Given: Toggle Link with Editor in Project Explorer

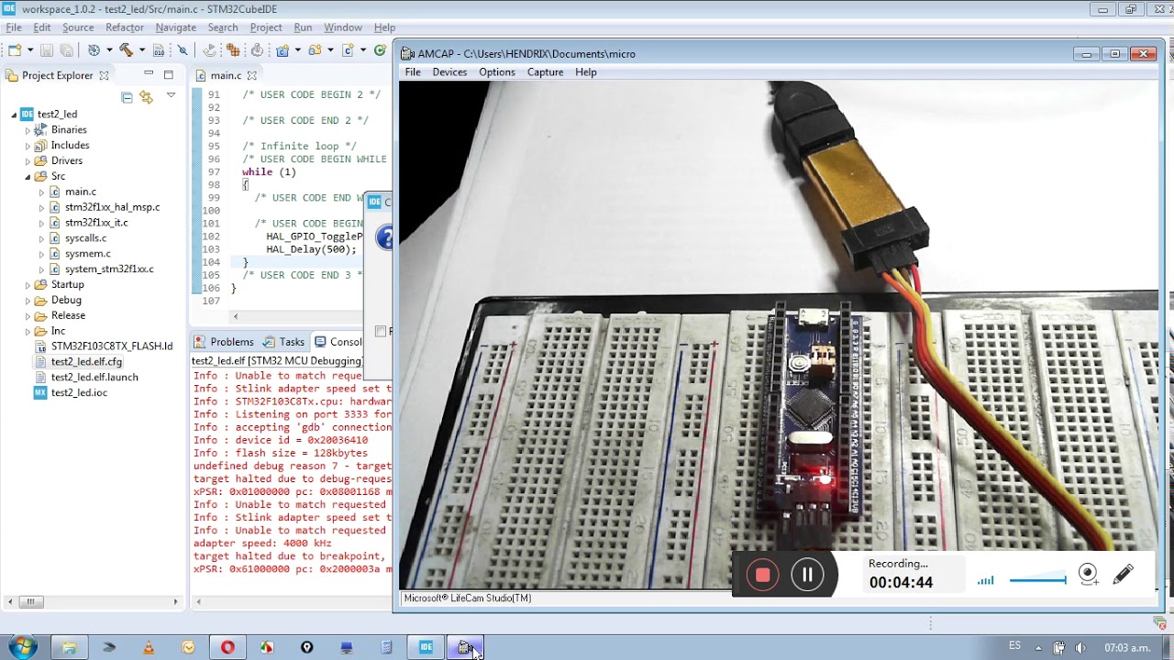Looking at the screenshot, I should coord(147,96).
